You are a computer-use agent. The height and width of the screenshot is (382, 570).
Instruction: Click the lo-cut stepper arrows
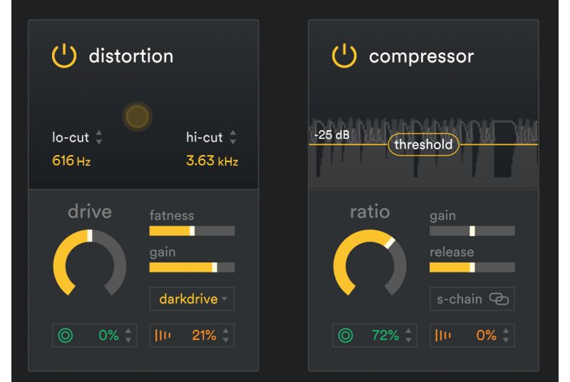(99, 137)
